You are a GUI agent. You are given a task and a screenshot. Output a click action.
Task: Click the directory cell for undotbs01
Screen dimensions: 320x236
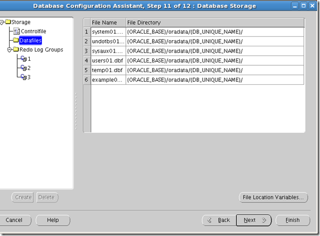(215, 41)
